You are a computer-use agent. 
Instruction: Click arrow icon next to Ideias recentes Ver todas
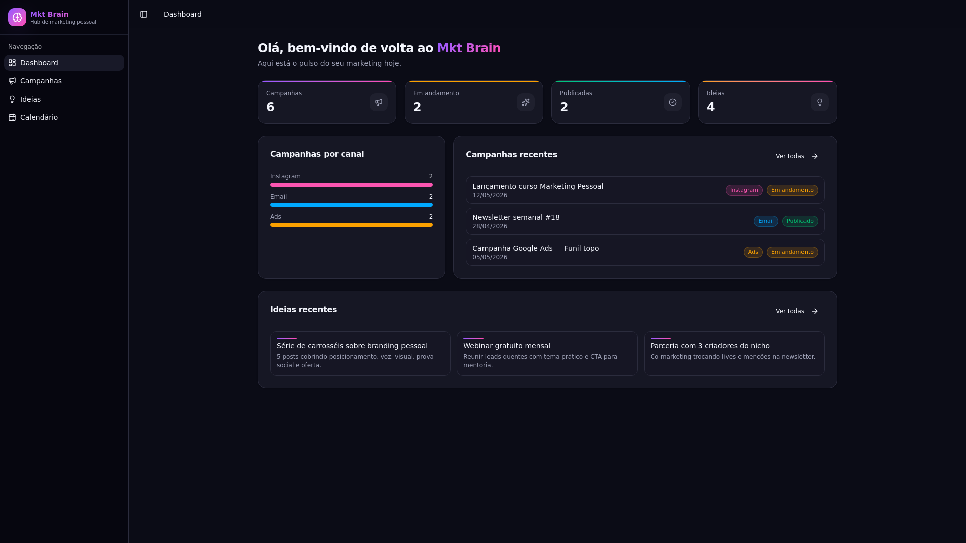815,311
